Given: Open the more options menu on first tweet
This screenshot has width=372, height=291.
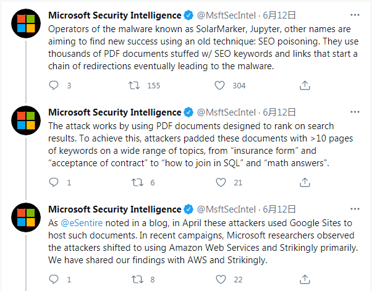Looking at the screenshot, I should [355, 15].
